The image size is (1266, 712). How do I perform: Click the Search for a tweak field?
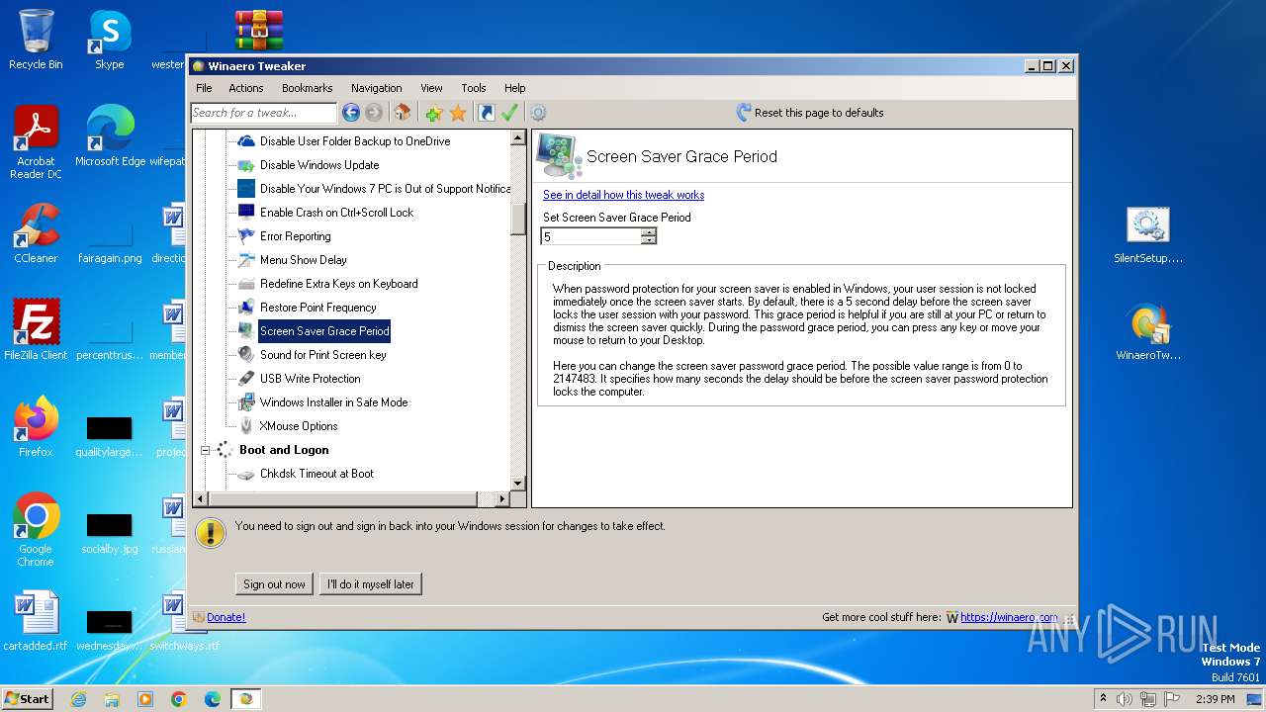pos(263,113)
